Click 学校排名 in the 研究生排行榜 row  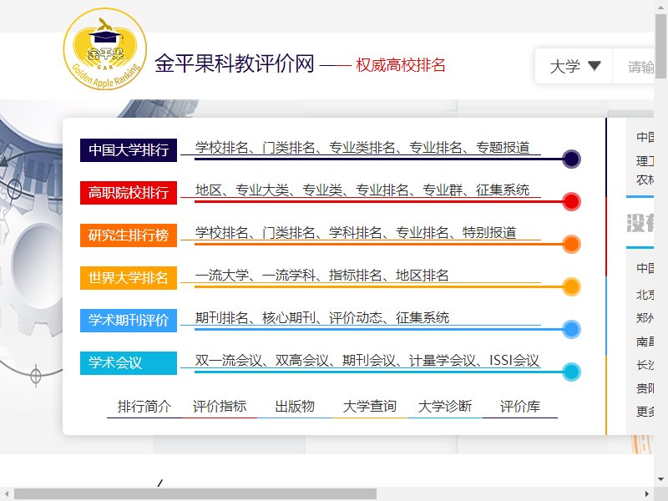(x=221, y=233)
